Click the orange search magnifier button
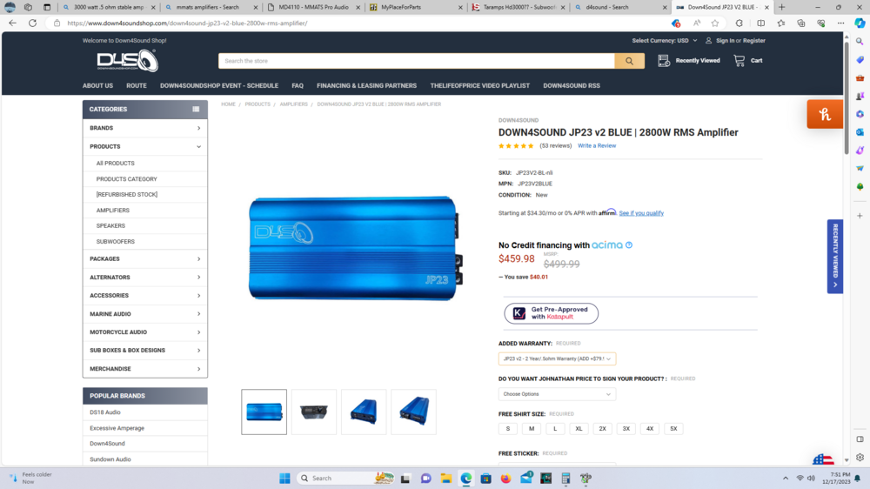The height and width of the screenshot is (489, 870). pos(629,61)
